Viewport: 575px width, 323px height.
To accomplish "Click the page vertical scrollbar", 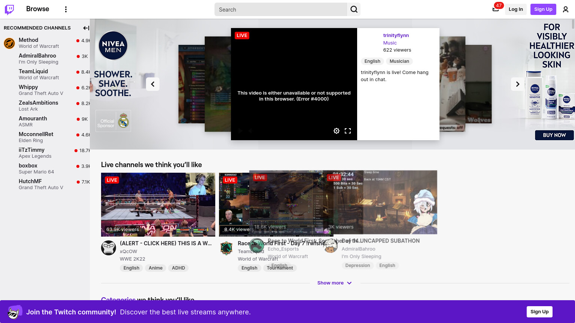I will (573, 24).
